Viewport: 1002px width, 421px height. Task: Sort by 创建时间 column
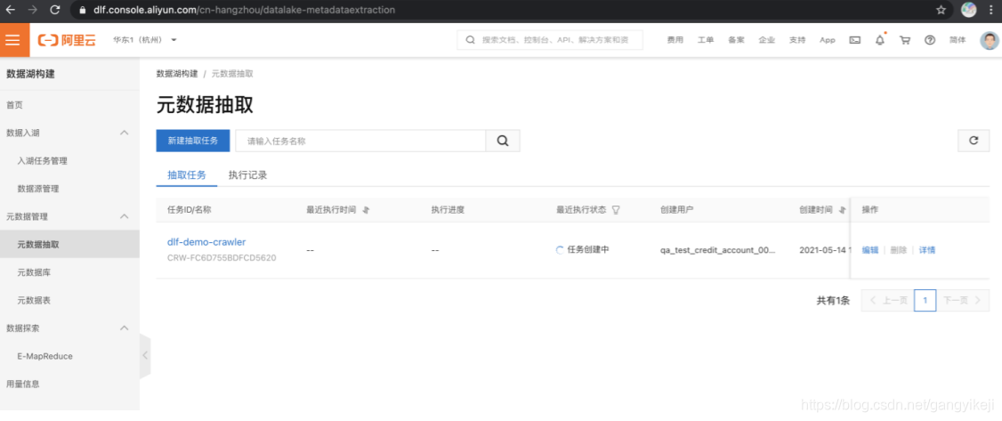(843, 209)
